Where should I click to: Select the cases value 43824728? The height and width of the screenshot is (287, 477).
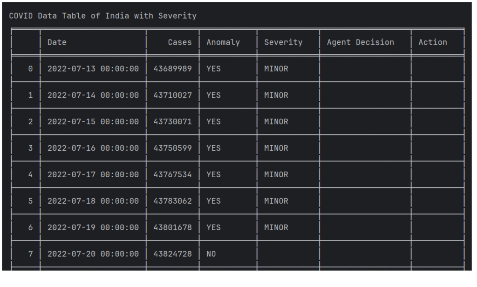(172, 254)
